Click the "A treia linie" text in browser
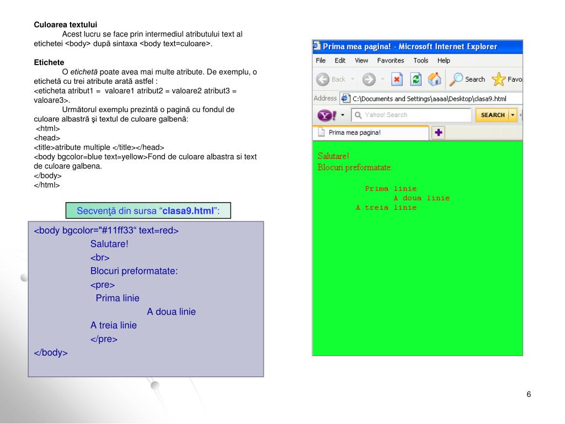The height and width of the screenshot is (424, 565). tap(386, 208)
